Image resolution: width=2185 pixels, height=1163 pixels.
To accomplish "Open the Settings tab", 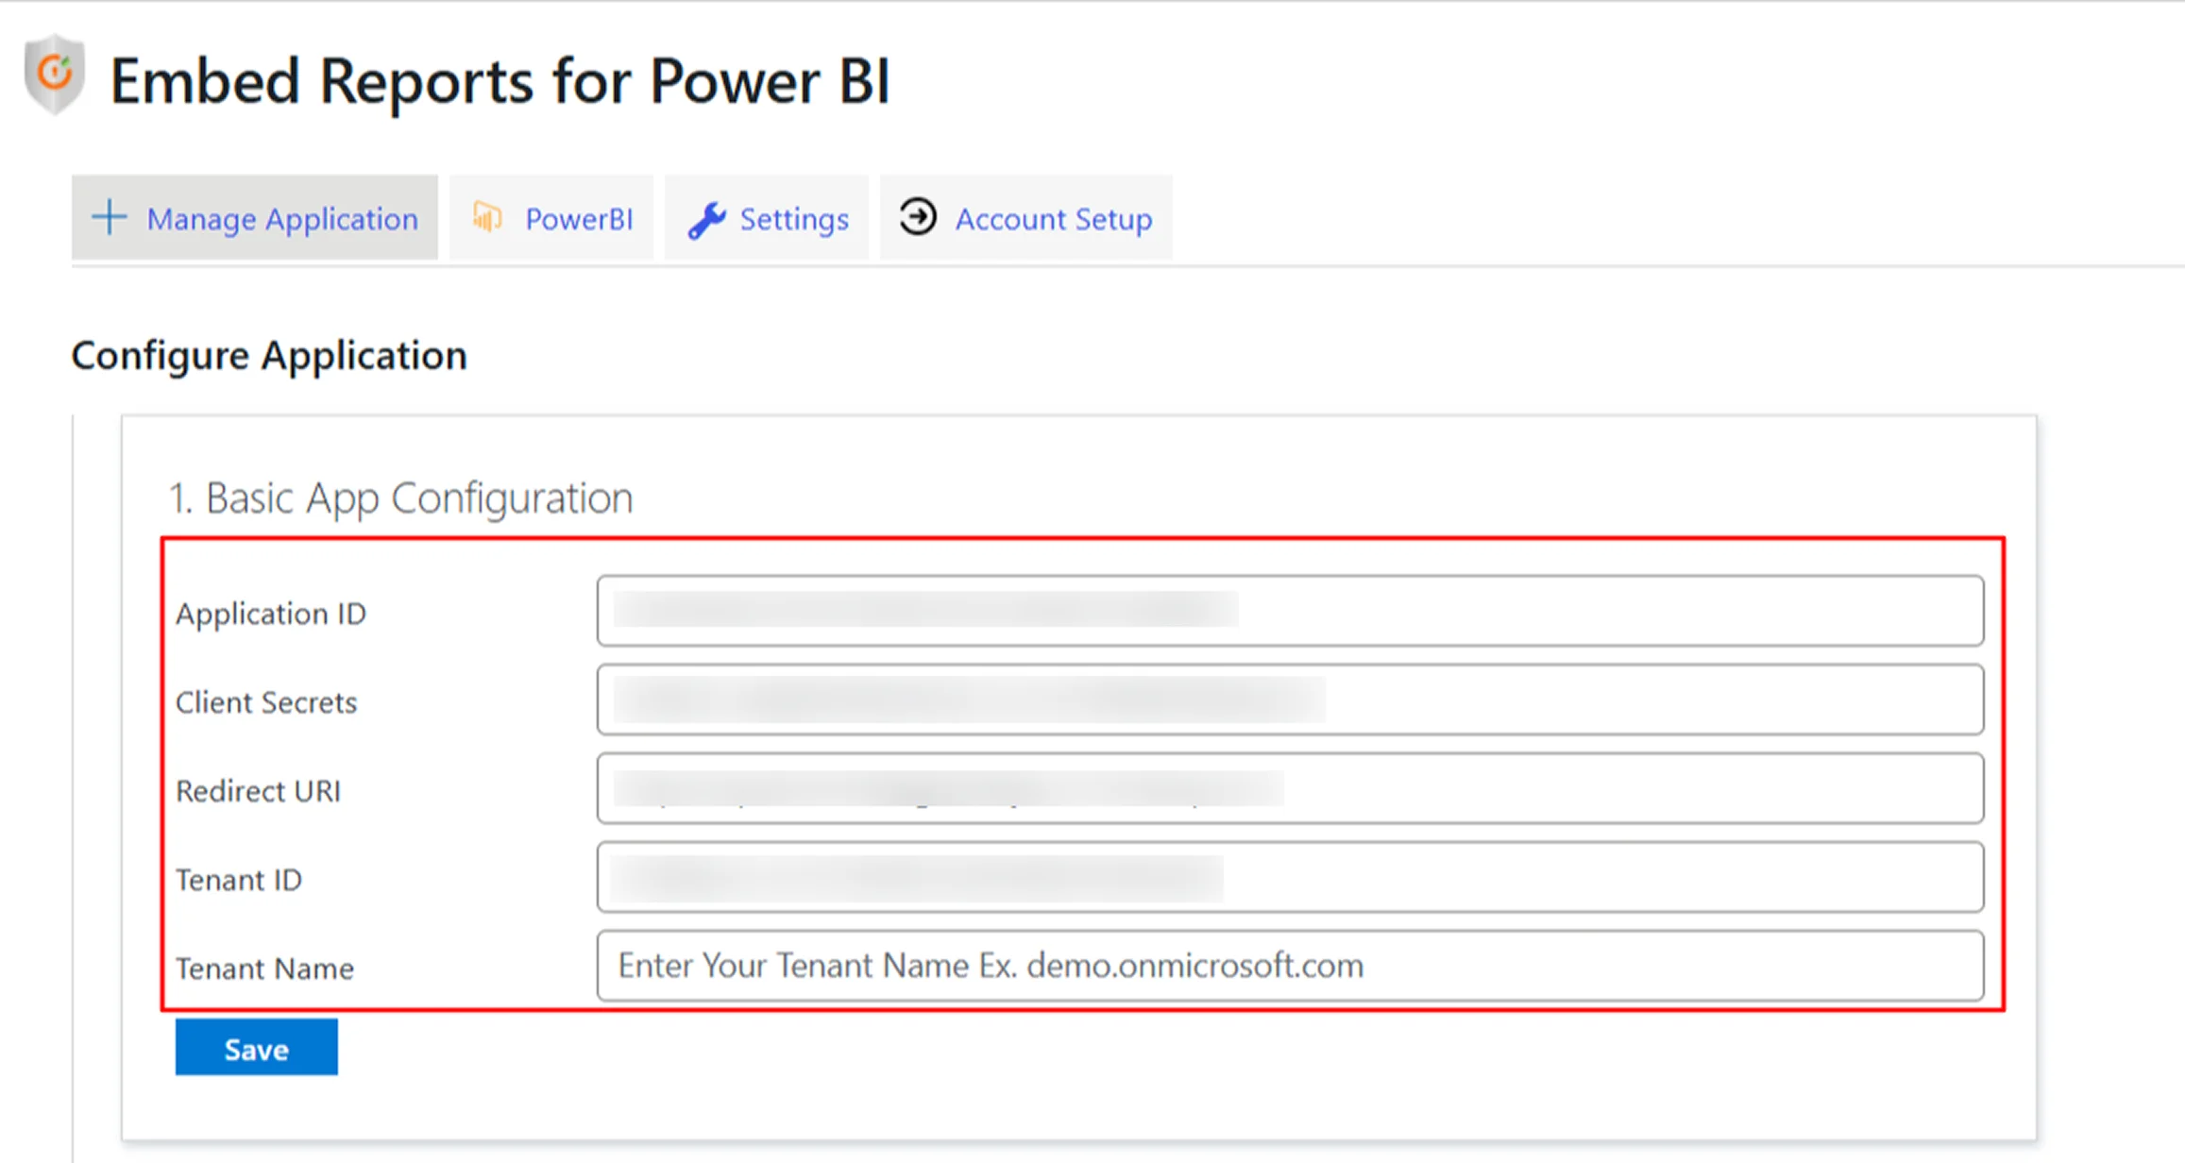I will [x=767, y=217].
